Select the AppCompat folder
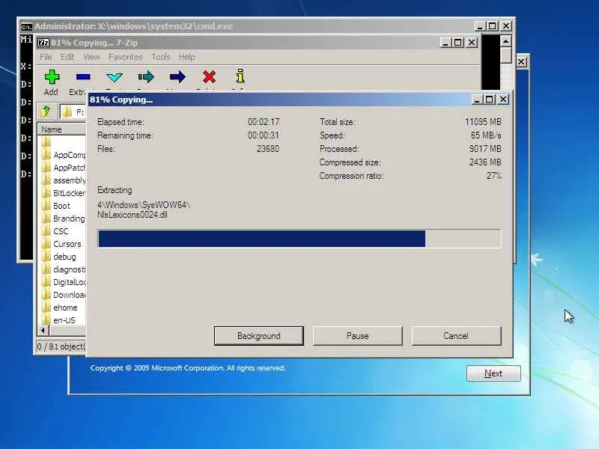Viewport: 599px width, 449px height. click(x=64, y=155)
